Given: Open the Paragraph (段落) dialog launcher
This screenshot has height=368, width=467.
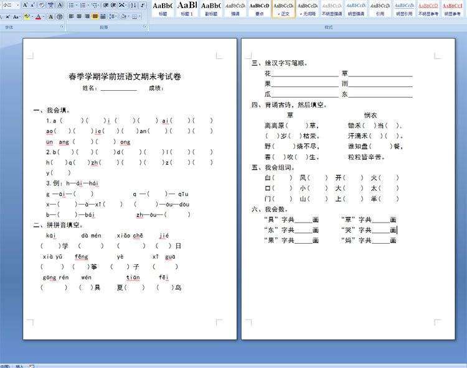Looking at the screenshot, I should coord(145,27).
